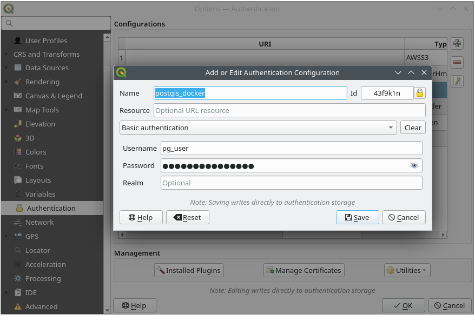This screenshot has height=321, width=475.
Task: Open Manage Certificates
Action: coord(304,270)
